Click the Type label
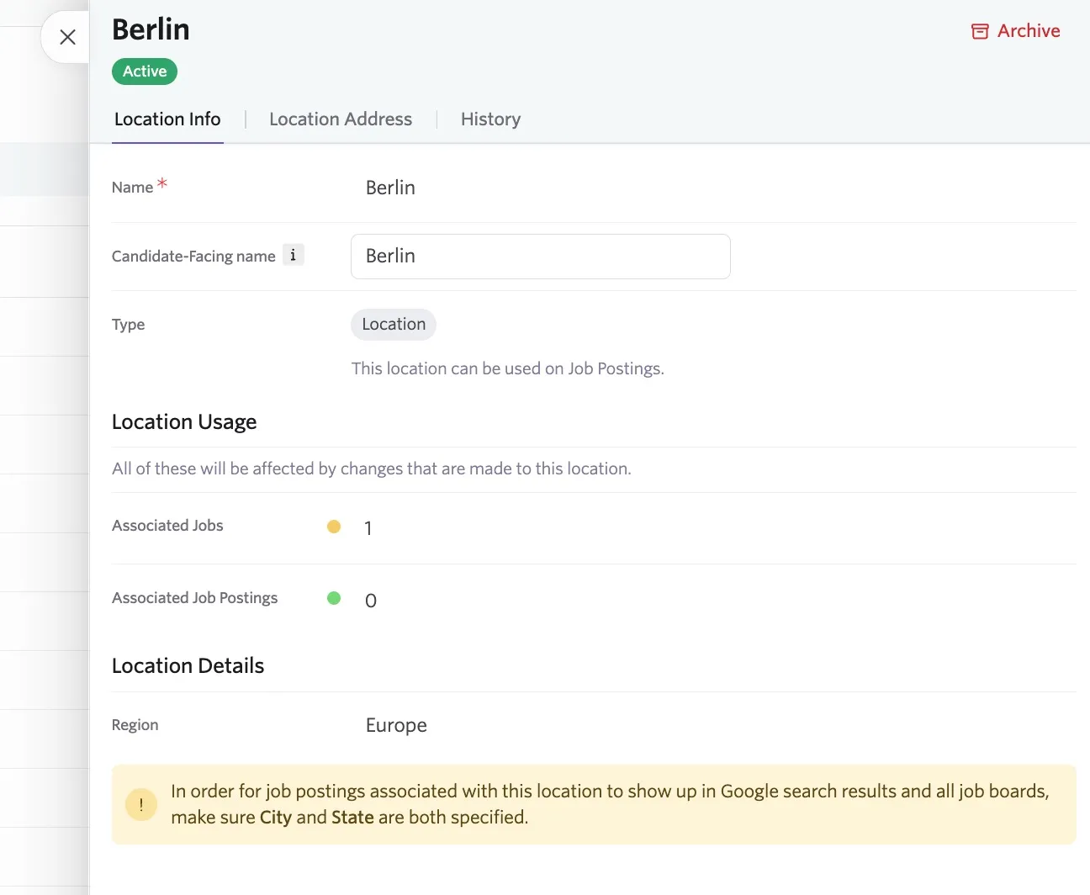The width and height of the screenshot is (1090, 895). tap(128, 325)
